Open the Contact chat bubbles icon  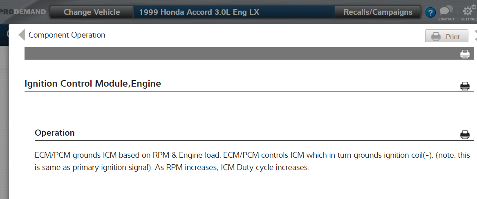click(446, 10)
